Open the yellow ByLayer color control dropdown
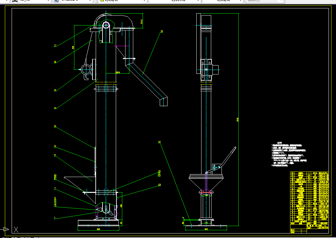 click(x=122, y=1)
